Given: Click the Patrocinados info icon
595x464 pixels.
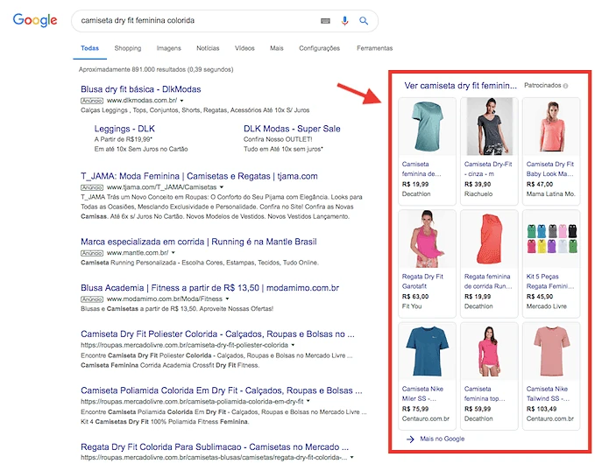Looking at the screenshot, I should coord(565,86).
